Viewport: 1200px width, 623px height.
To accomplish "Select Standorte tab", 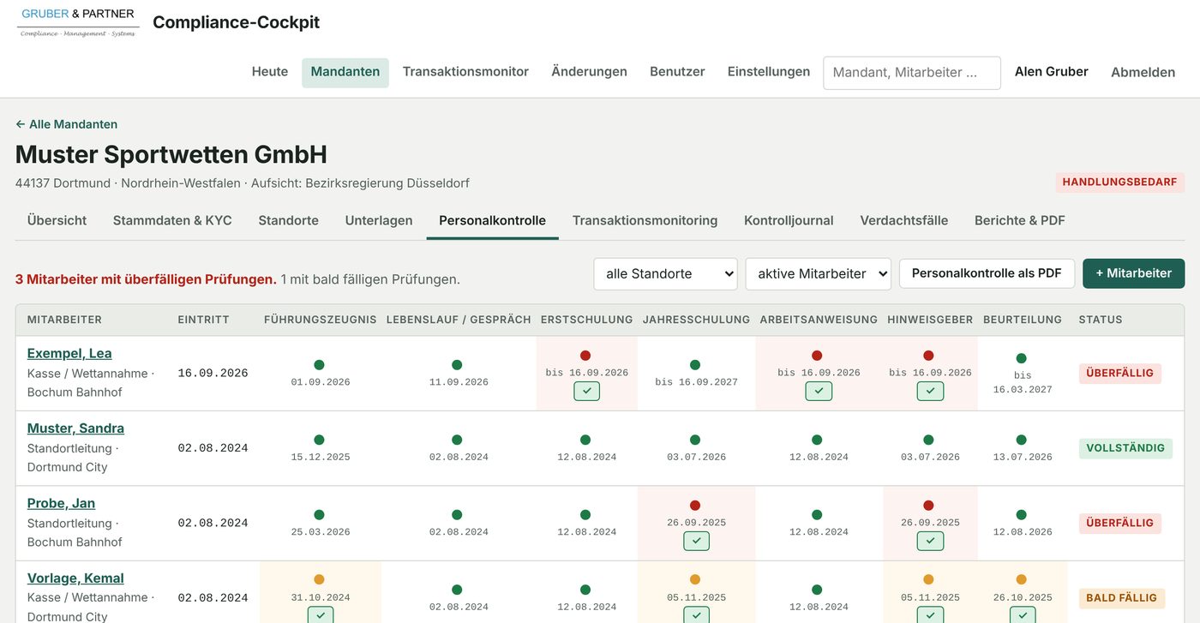I will pos(289,220).
